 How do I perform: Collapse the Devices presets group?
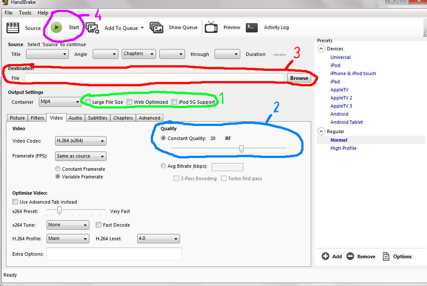321,49
